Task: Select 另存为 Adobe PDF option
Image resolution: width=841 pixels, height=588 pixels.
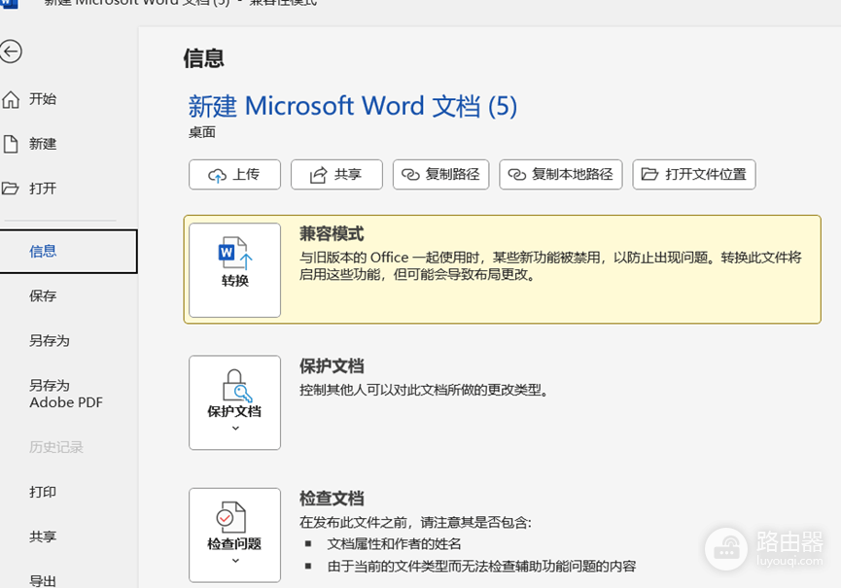Action: [x=65, y=394]
